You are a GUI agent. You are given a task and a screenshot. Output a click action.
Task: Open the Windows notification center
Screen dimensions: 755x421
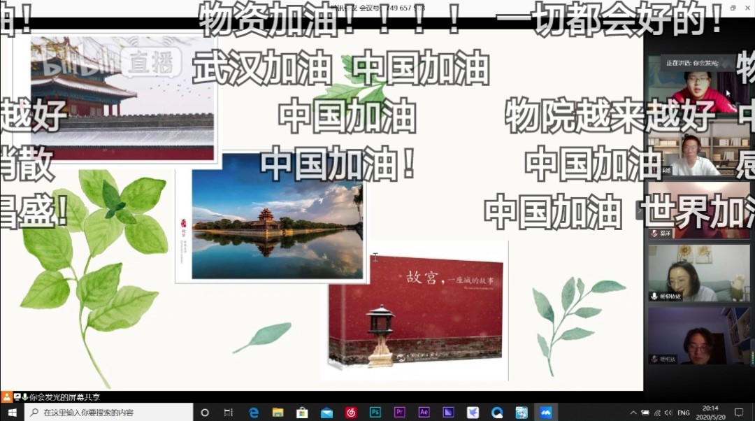pyautogui.click(x=739, y=413)
